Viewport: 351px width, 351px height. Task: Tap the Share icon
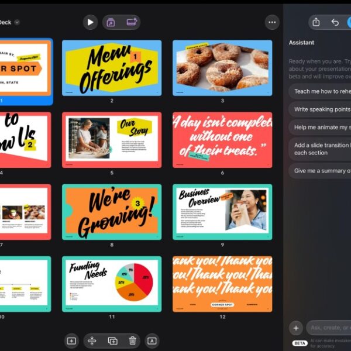click(x=316, y=22)
